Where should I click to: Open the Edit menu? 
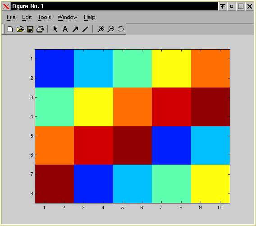pyautogui.click(x=27, y=17)
